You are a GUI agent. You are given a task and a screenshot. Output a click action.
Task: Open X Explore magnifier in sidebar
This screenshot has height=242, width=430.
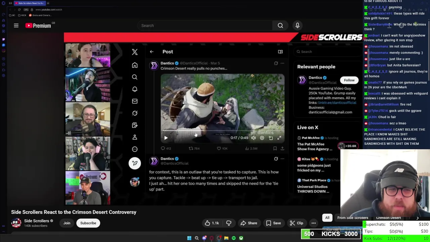135,77
